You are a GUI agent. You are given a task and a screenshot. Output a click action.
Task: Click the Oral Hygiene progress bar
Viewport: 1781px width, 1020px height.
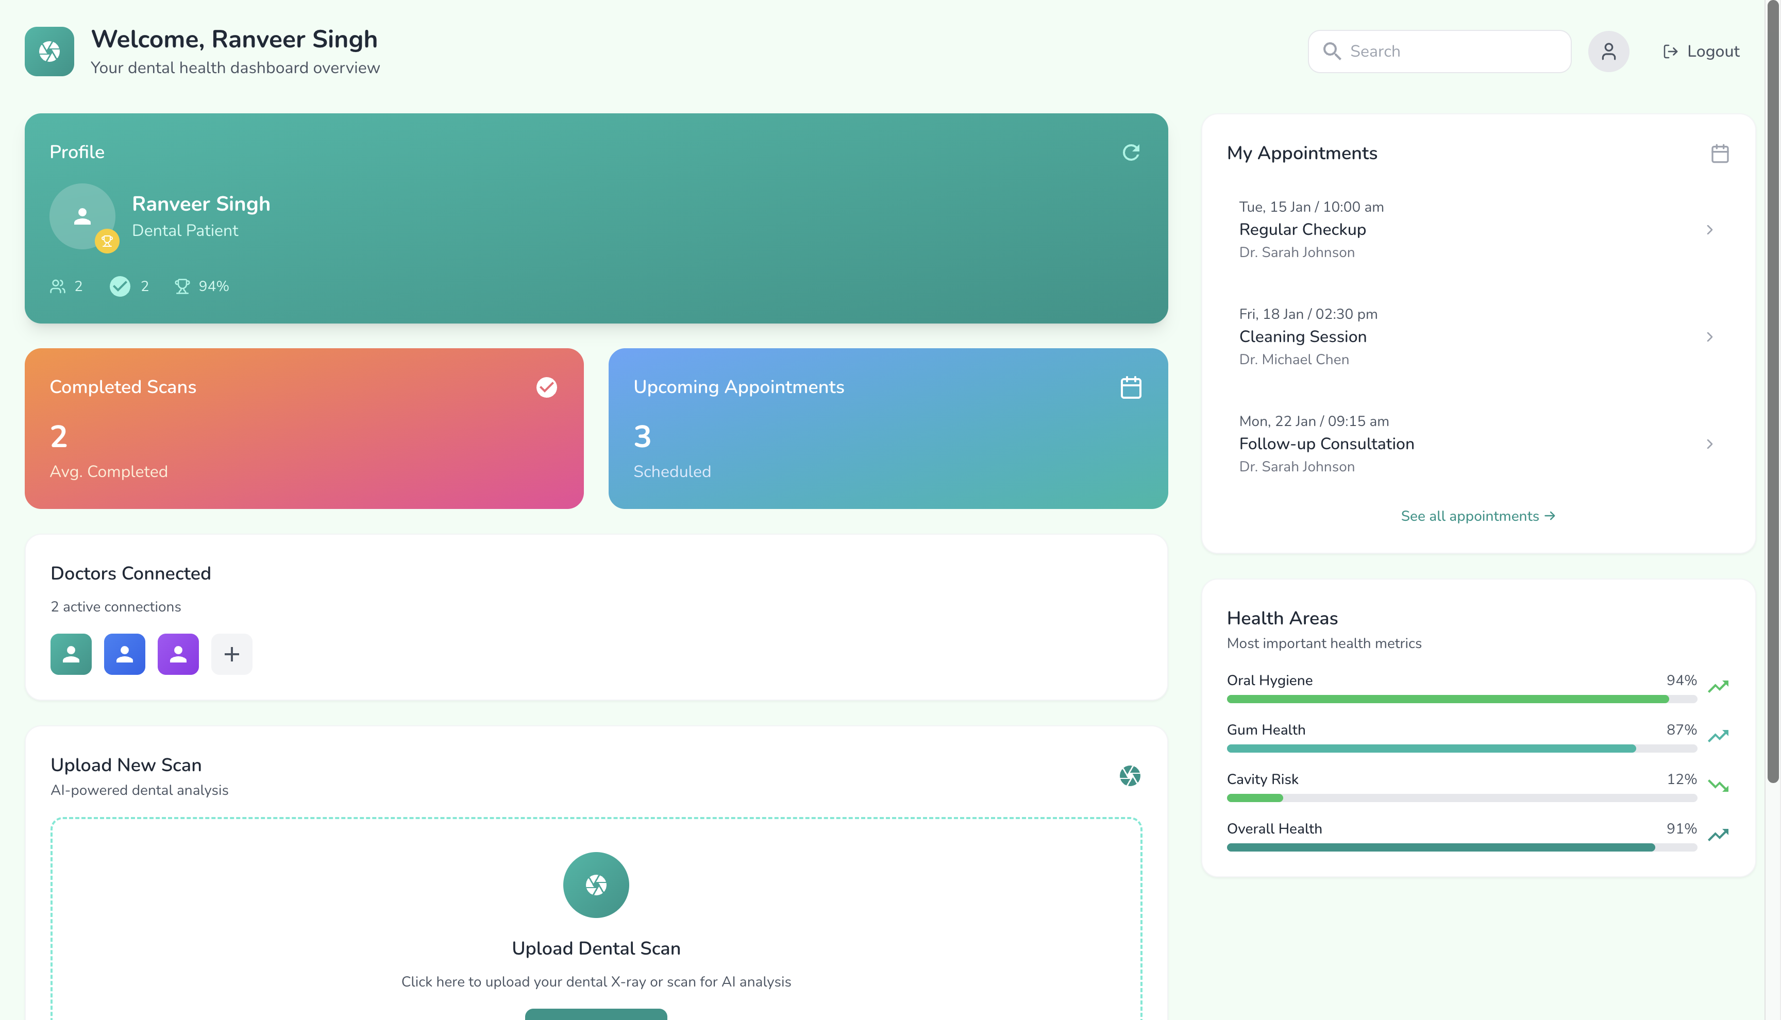click(x=1461, y=699)
